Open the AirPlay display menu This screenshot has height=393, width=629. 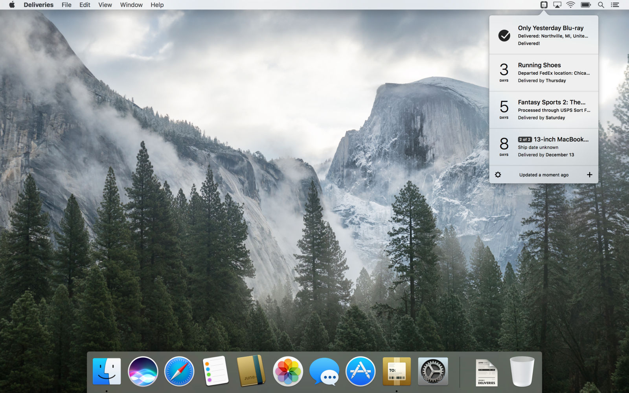(557, 5)
